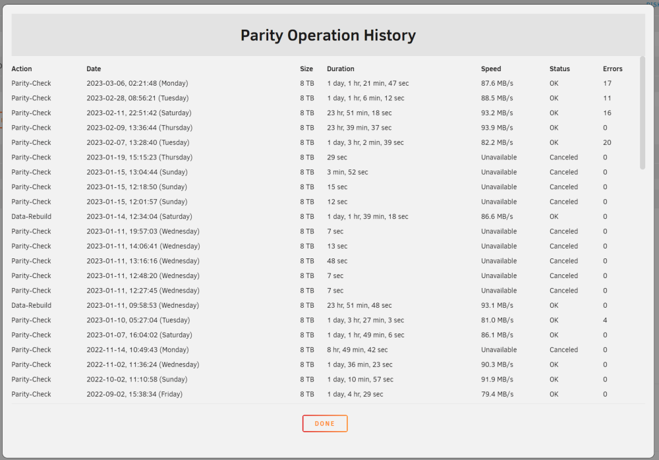The height and width of the screenshot is (460, 659).
Task: Select date 2022-11-02, 11:36:24 (Wednesday)
Action: pos(143,364)
